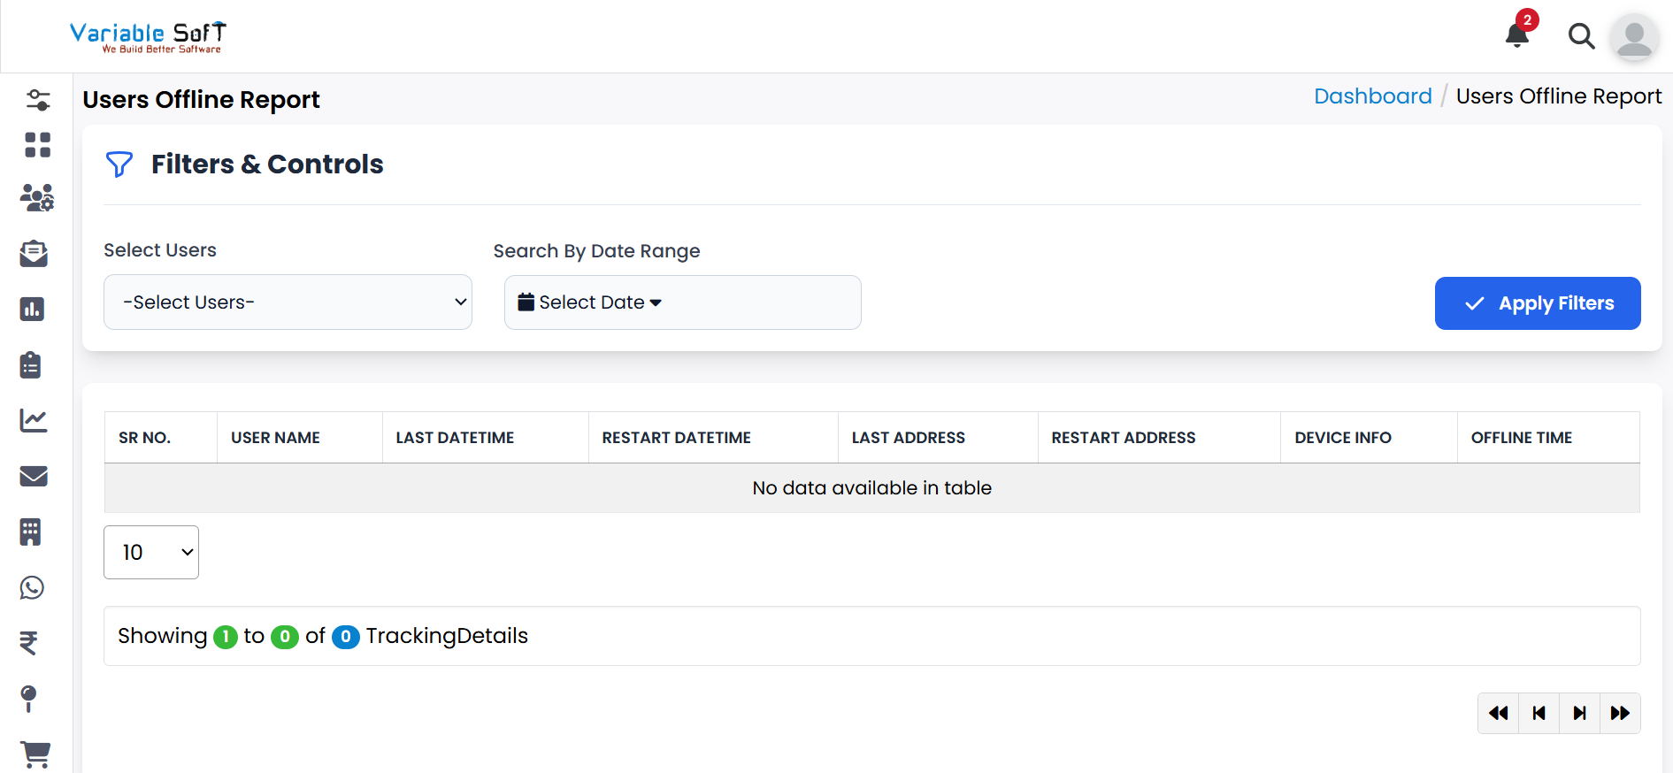The height and width of the screenshot is (773, 1673).
Task: Go to Dashboard breadcrumb link
Action: (x=1372, y=96)
